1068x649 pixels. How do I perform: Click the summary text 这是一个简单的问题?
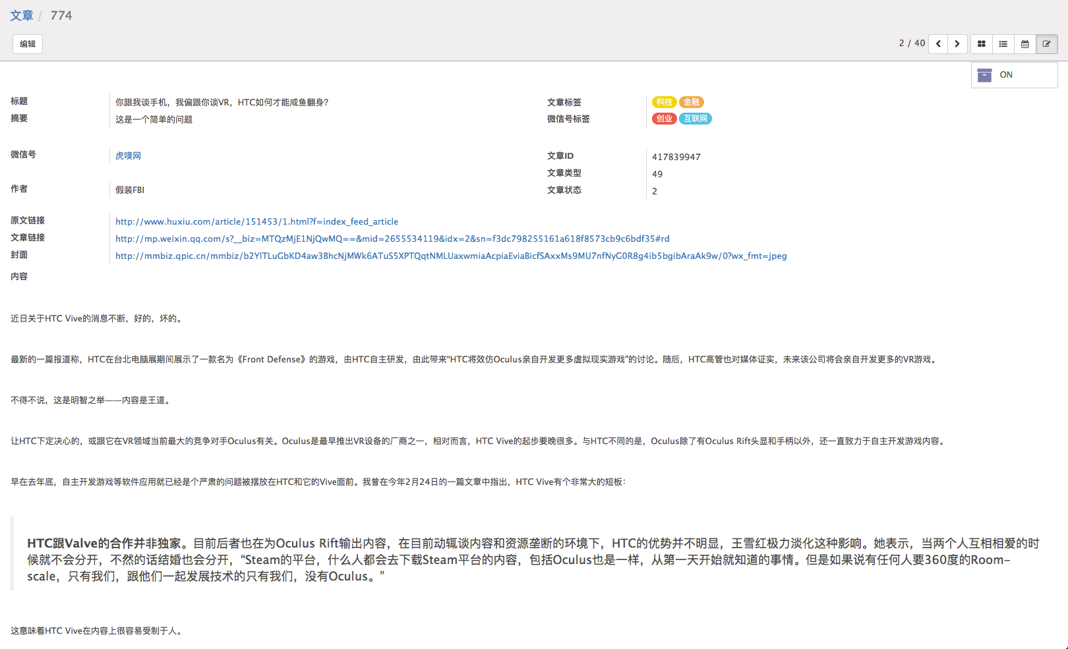(x=154, y=119)
